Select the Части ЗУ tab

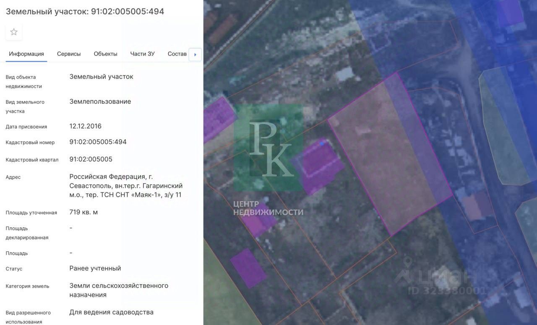[x=142, y=54]
